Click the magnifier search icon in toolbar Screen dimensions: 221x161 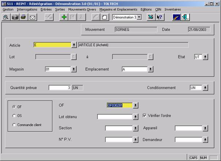point(6,17)
